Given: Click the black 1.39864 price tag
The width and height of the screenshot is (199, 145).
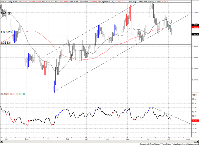Looking at the screenshot, I should click(x=194, y=25).
